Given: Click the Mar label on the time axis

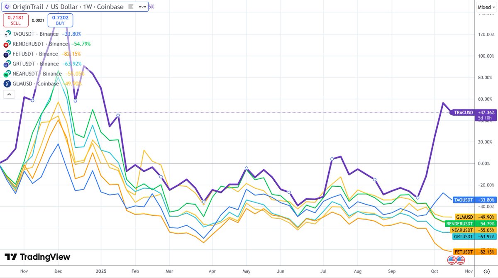Looking at the screenshot, I should click(x=169, y=271).
